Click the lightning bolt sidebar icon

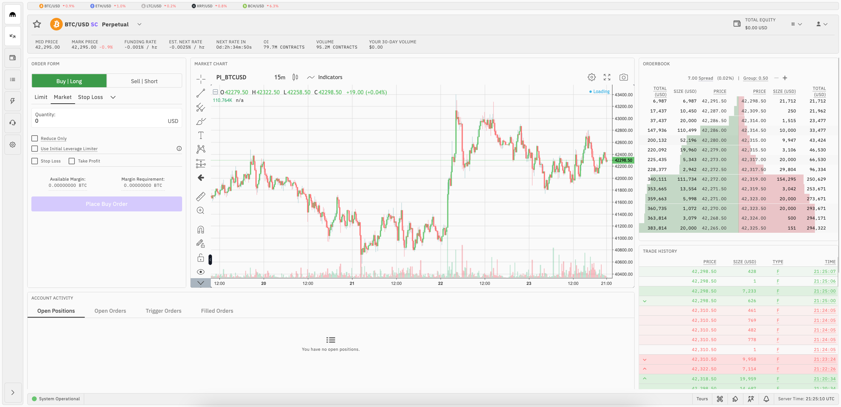pyautogui.click(x=12, y=101)
